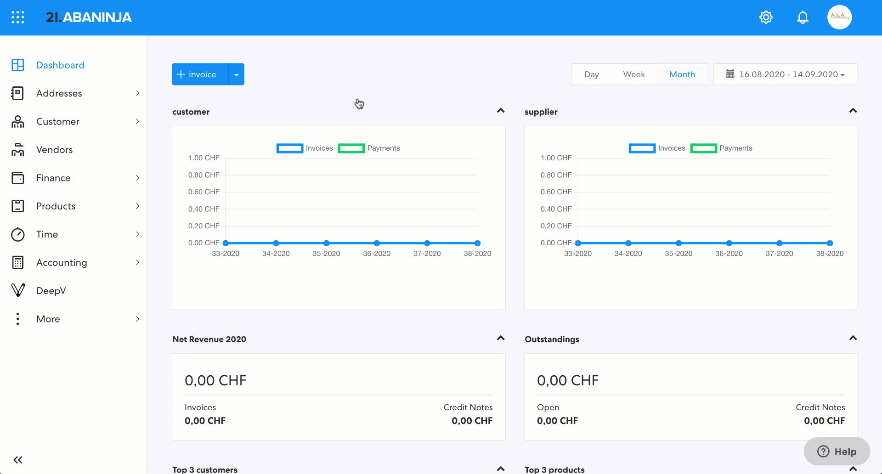Open the date range 16.08.2020 picker
Viewport: 882px width, 474px height.
tap(786, 74)
